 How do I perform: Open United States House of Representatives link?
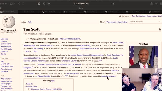[87, 55]
